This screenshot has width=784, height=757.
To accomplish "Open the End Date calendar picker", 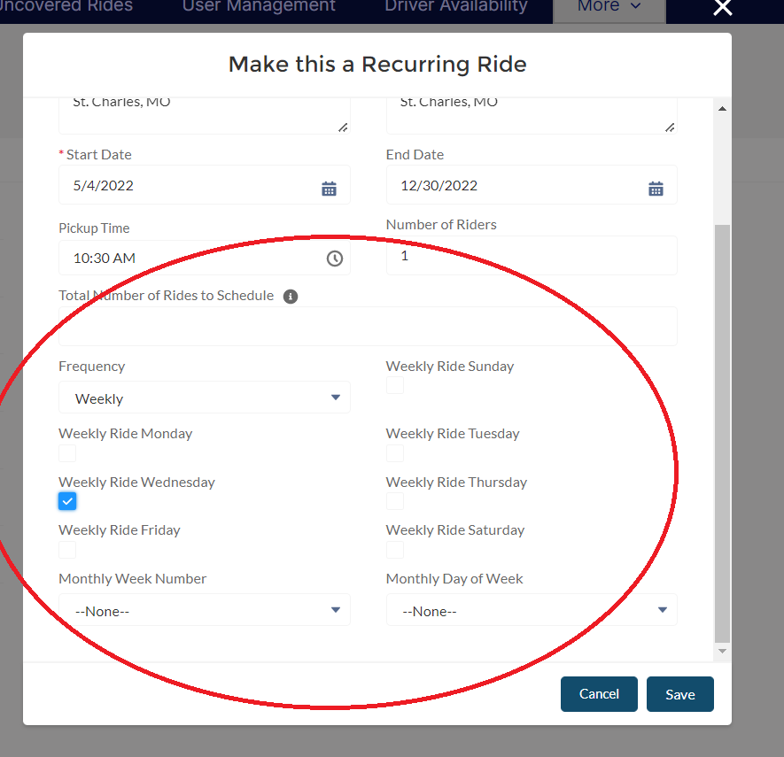I will pos(656,188).
